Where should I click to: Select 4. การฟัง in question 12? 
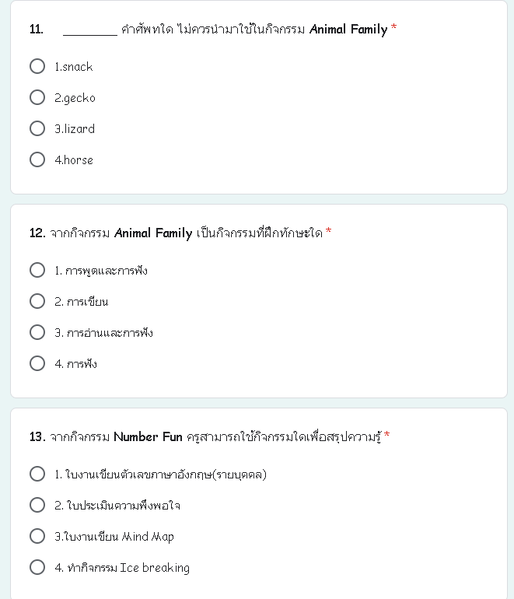point(37,364)
